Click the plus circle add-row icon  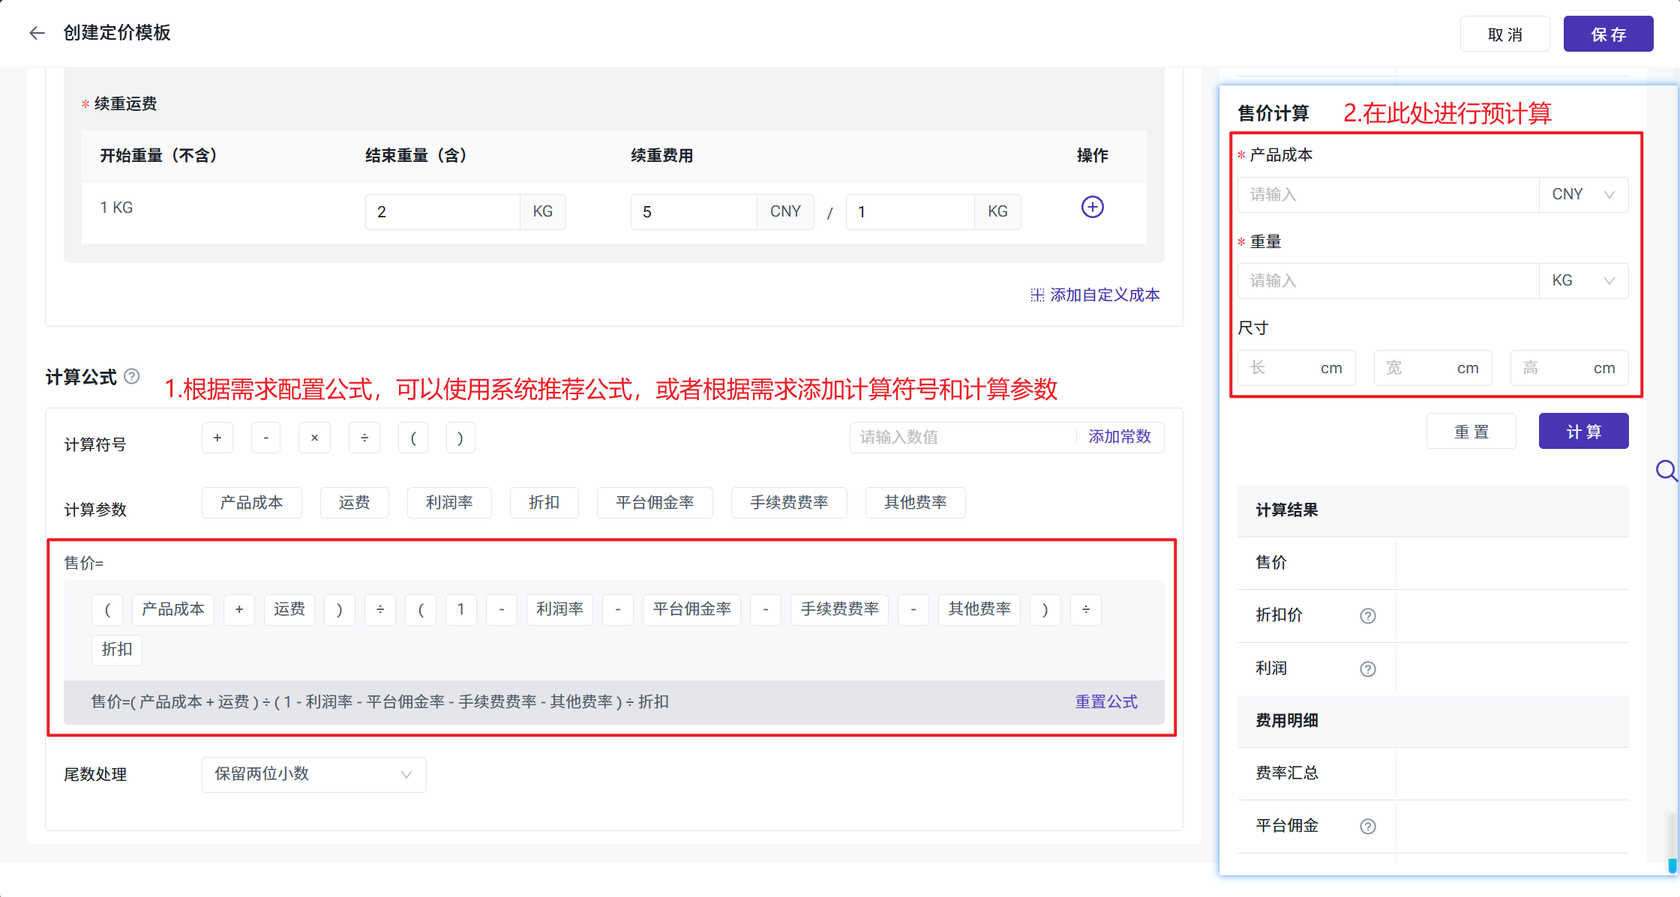(x=1092, y=207)
